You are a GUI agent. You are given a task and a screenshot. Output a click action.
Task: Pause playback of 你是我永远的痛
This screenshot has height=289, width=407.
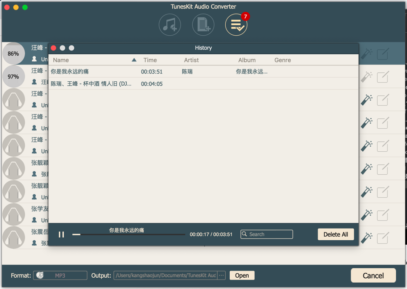coord(61,234)
